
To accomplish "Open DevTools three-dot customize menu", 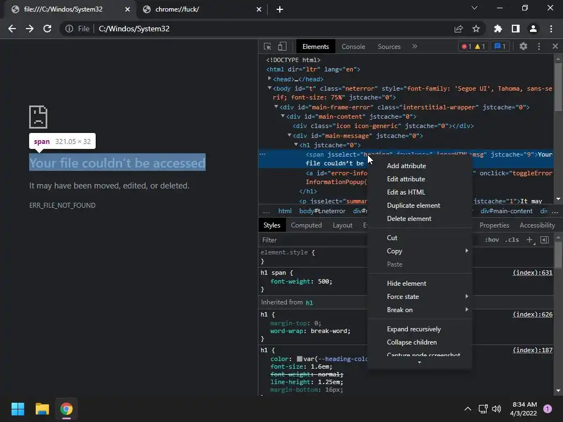I will (539, 46).
